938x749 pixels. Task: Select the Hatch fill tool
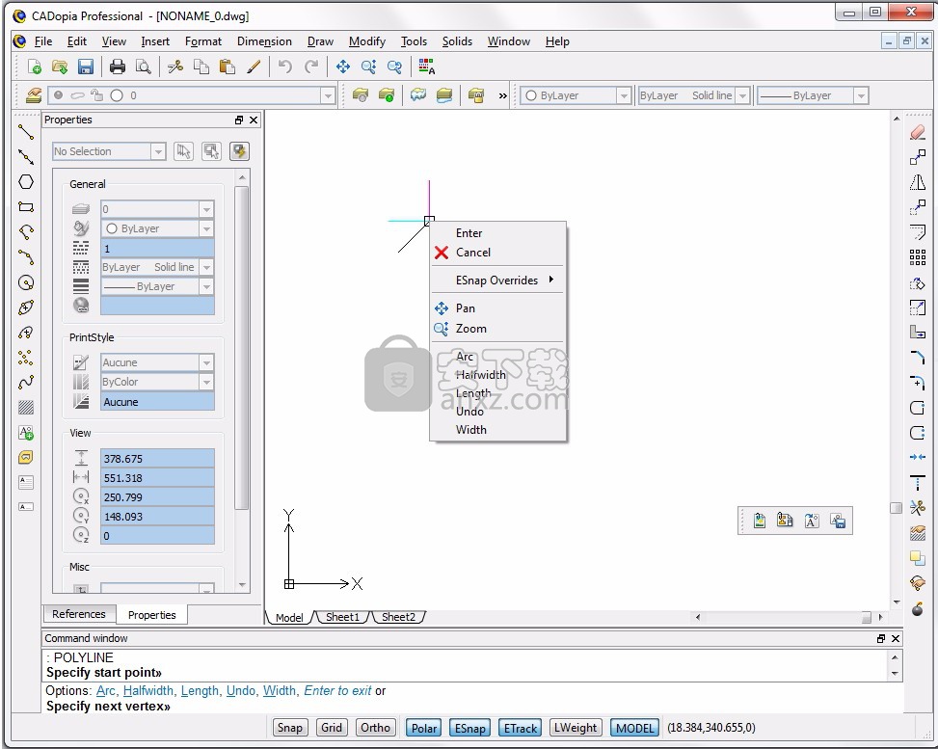(x=26, y=408)
